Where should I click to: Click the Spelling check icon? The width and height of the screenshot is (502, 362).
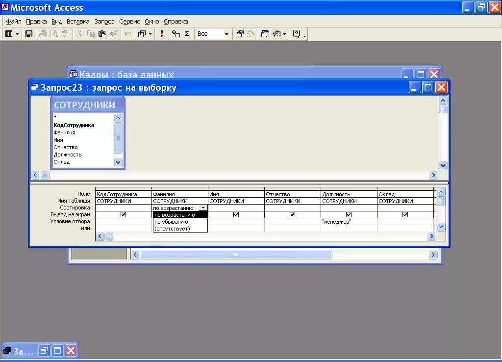tap(65, 34)
